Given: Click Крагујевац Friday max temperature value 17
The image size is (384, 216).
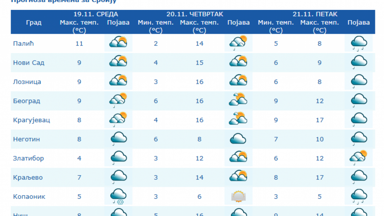Looking at the screenshot, I should pos(320,120).
